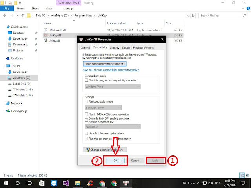Click Cancel in Properties dialog

[x=135, y=161]
